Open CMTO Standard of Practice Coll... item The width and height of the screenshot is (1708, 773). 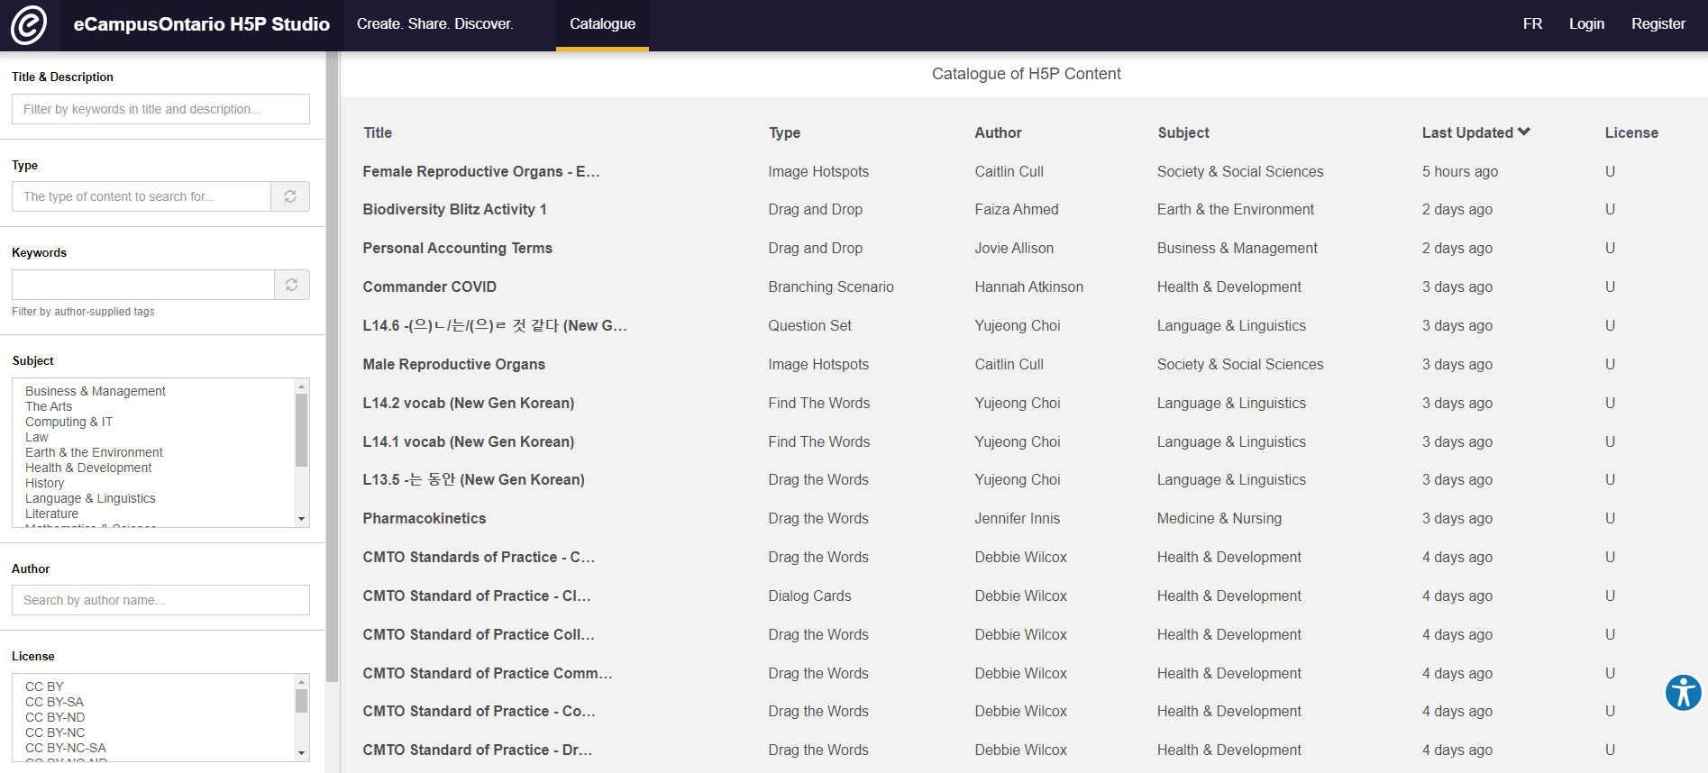pyautogui.click(x=479, y=634)
